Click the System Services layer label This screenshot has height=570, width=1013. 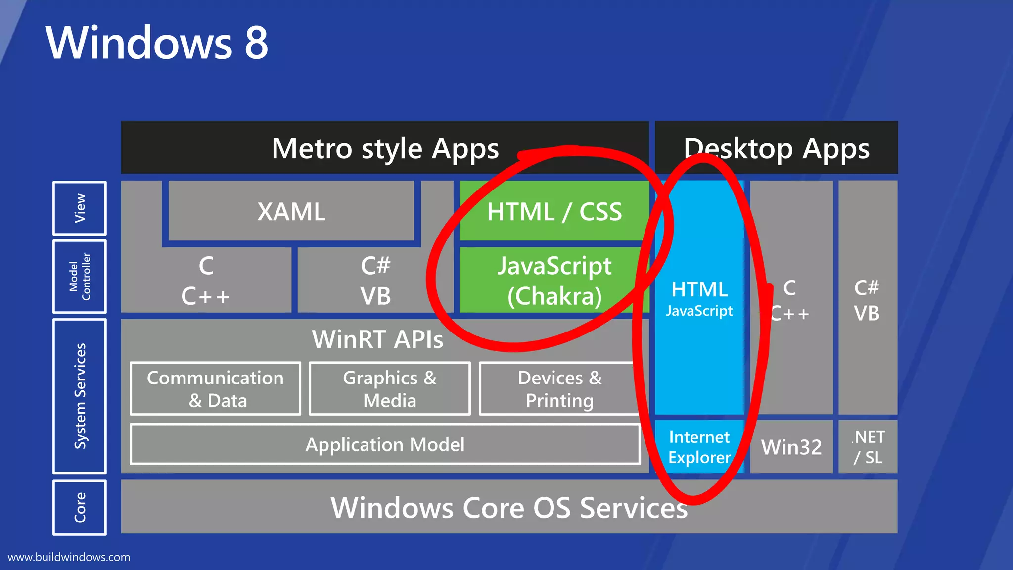point(80,396)
